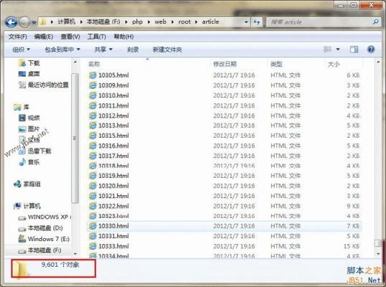Screen dimensions: 386x287
Task: Select 本地磁盘 (F:) in navigation pane
Action: (x=45, y=250)
